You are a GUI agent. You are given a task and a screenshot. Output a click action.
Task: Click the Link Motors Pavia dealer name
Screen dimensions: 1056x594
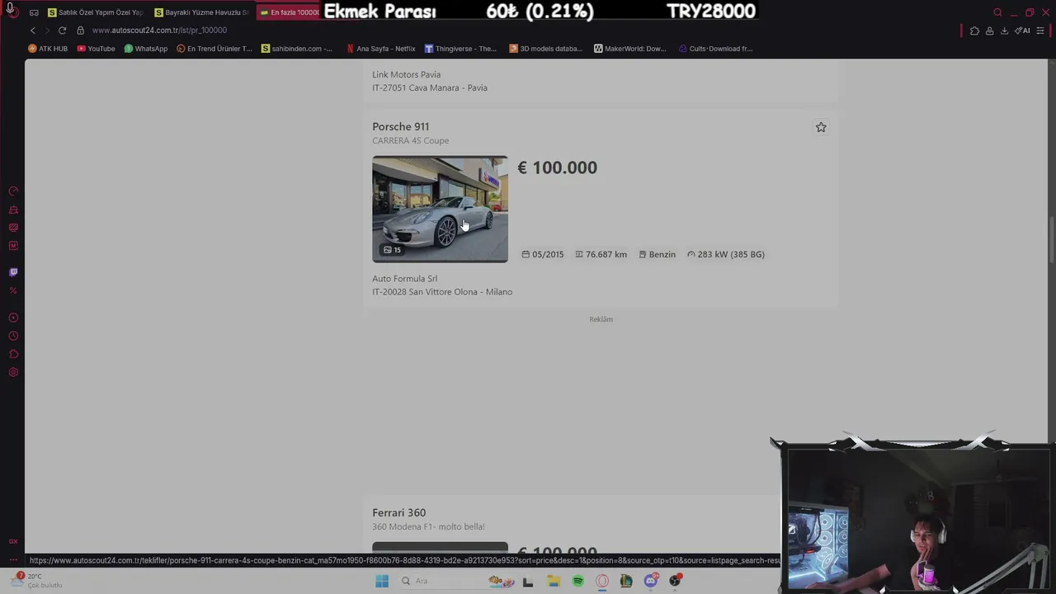click(406, 74)
